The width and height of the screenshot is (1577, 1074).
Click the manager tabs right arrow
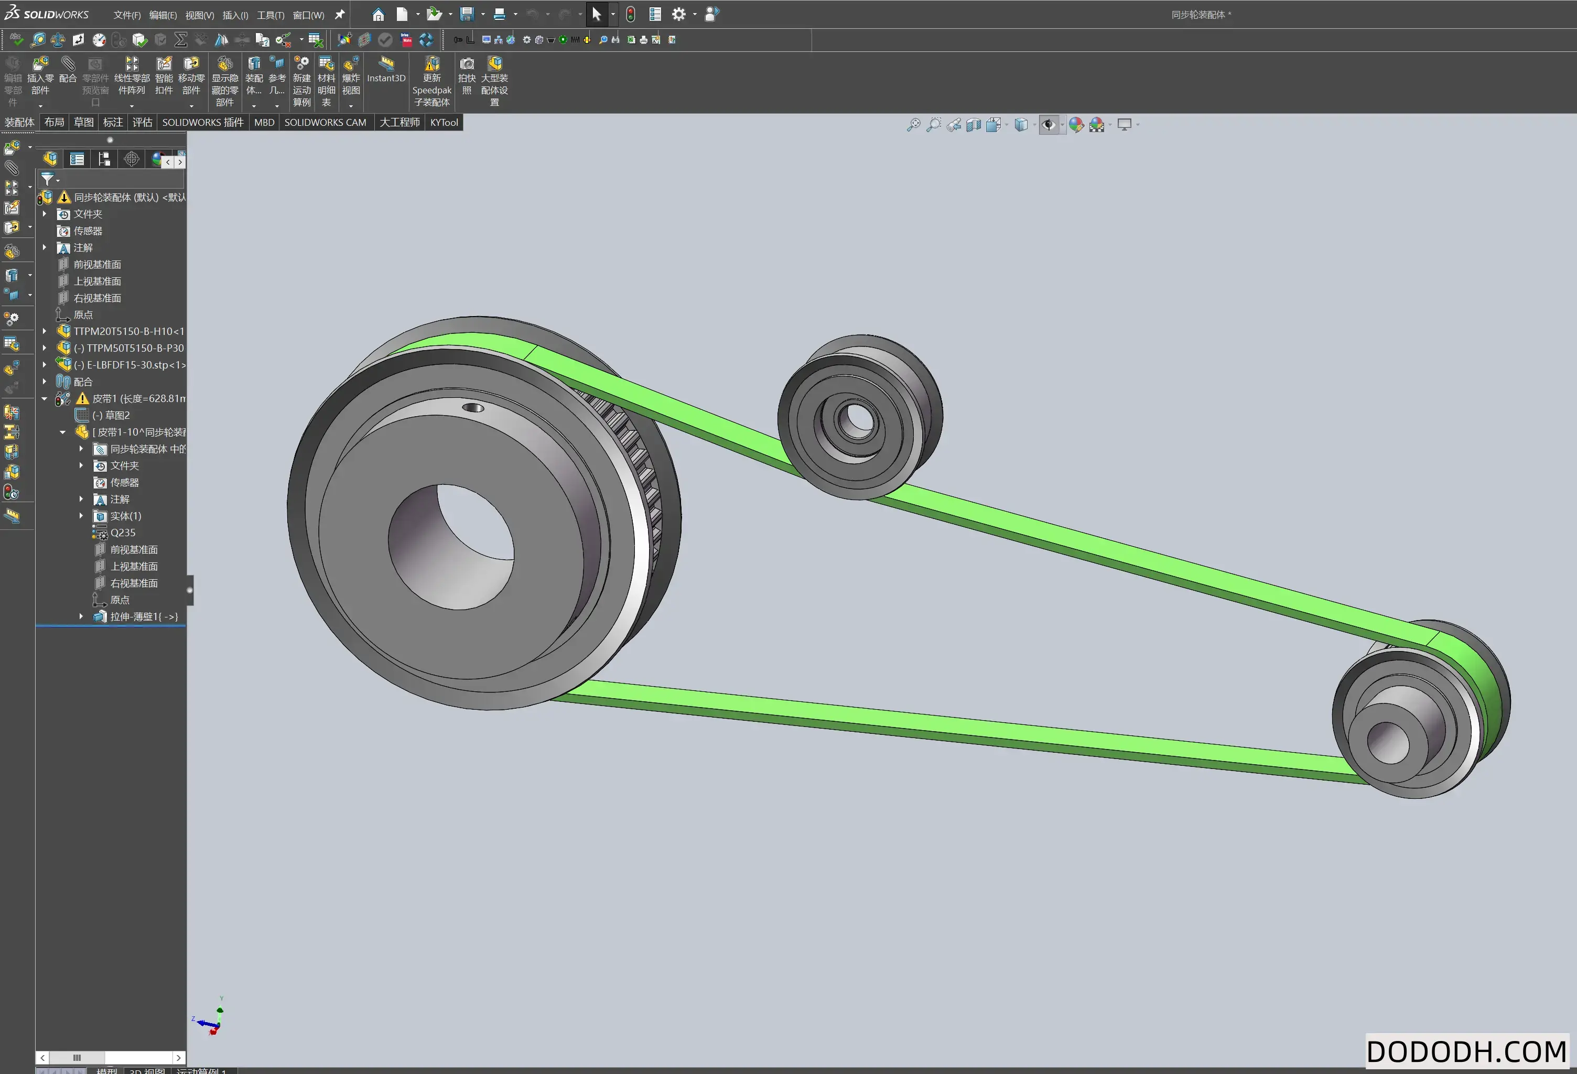(180, 162)
